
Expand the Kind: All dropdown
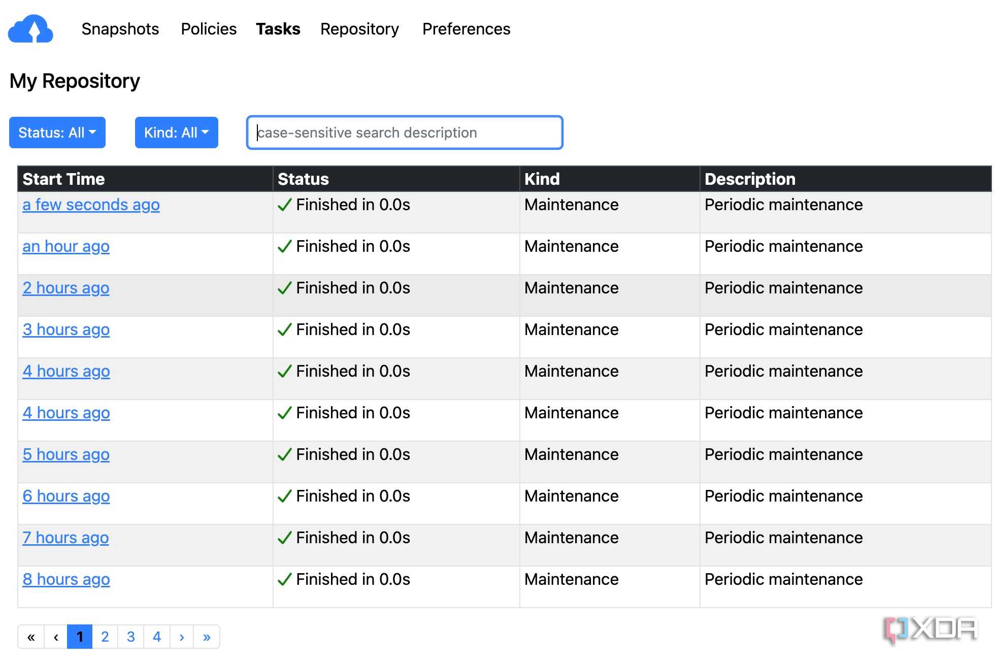(177, 132)
